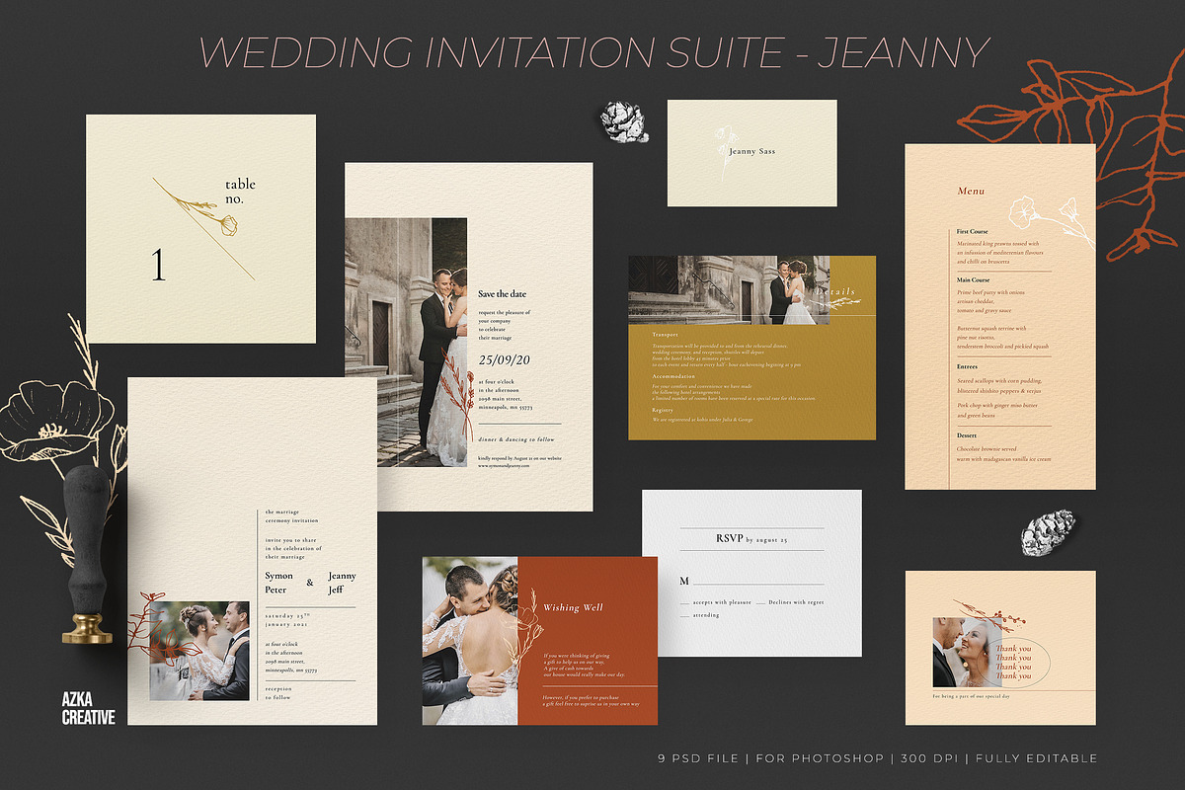The width and height of the screenshot is (1185, 790).
Task: Click the 'attending' line on RSVP card
Action: click(x=706, y=615)
